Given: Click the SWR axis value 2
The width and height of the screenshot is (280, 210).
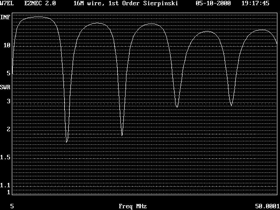Looking at the screenshot, I should click(x=9, y=129).
